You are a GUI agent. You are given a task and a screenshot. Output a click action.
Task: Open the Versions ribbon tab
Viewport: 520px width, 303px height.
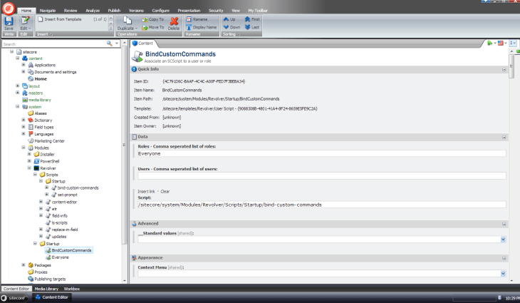coord(136,11)
